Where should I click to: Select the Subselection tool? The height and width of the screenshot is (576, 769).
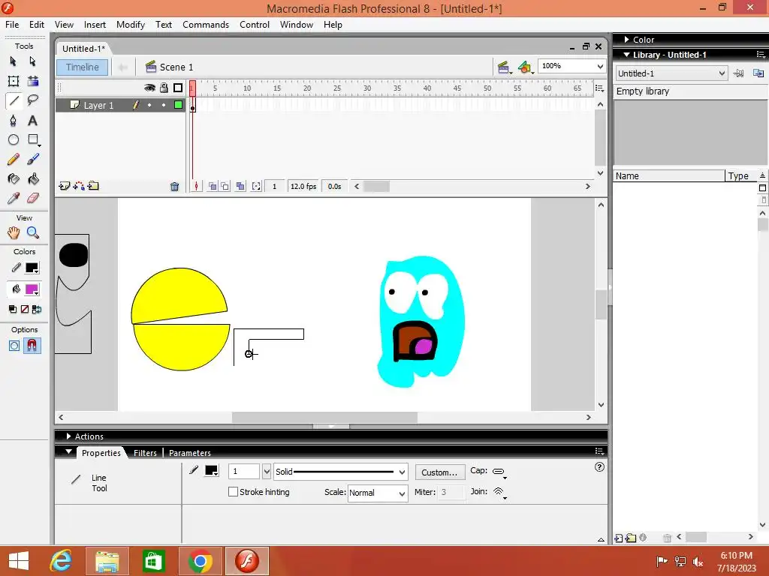[32, 61]
